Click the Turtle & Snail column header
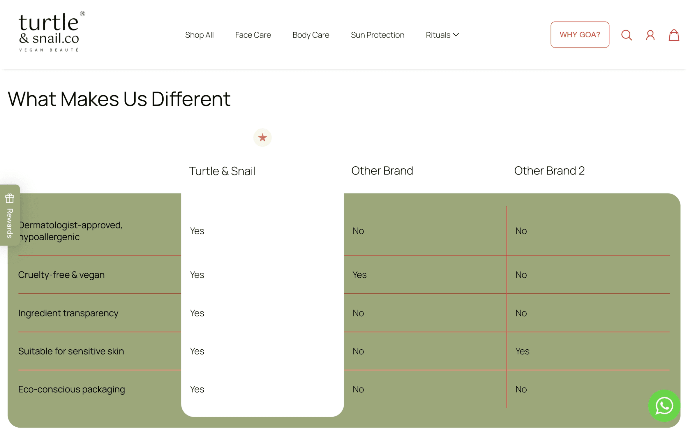 [222, 171]
